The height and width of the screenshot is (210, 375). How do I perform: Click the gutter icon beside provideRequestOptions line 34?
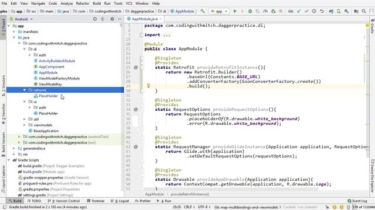coord(135,109)
